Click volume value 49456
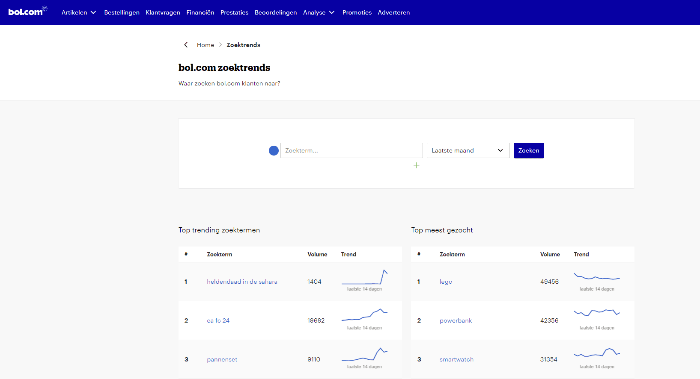700x379 pixels. tap(549, 282)
